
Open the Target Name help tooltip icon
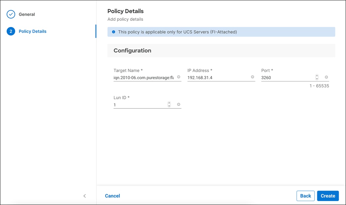click(x=179, y=77)
